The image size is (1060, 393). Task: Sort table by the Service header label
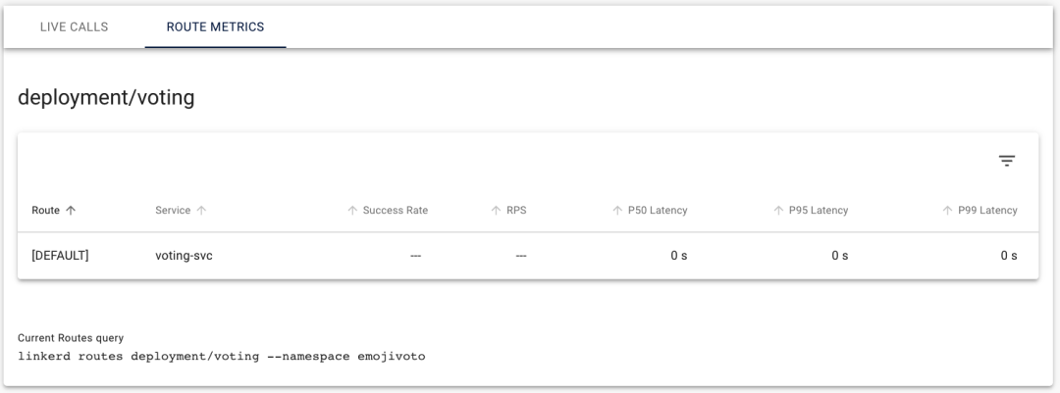173,210
